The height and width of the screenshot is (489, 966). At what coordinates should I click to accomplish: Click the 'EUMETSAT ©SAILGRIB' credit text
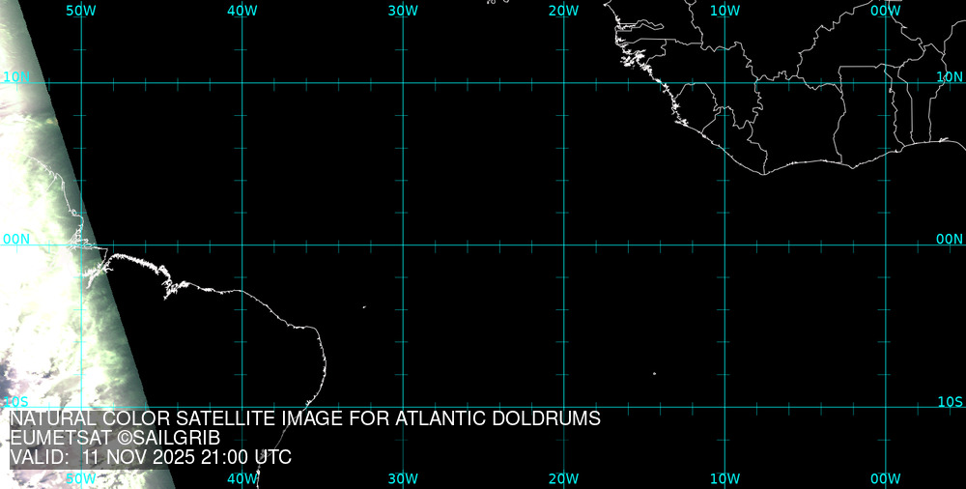pyautogui.click(x=115, y=439)
